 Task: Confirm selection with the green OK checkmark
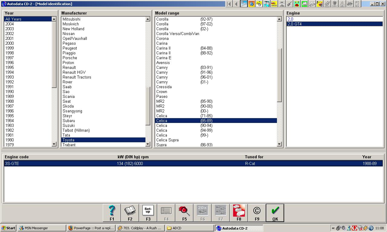[x=275, y=213]
